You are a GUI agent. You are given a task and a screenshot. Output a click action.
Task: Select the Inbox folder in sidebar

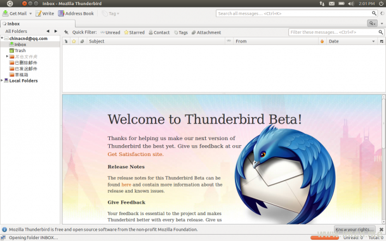coord(20,44)
